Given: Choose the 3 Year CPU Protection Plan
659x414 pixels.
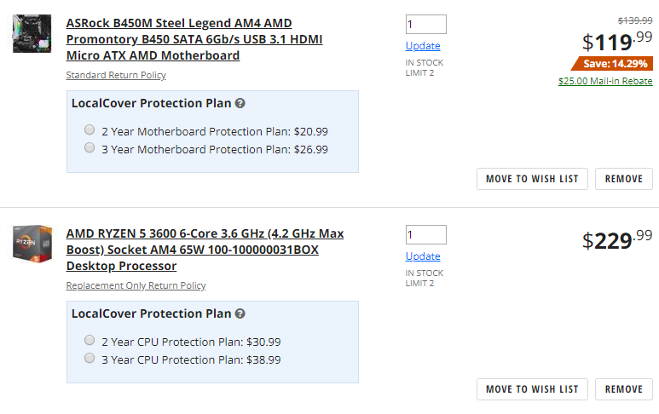Looking at the screenshot, I should 90,358.
